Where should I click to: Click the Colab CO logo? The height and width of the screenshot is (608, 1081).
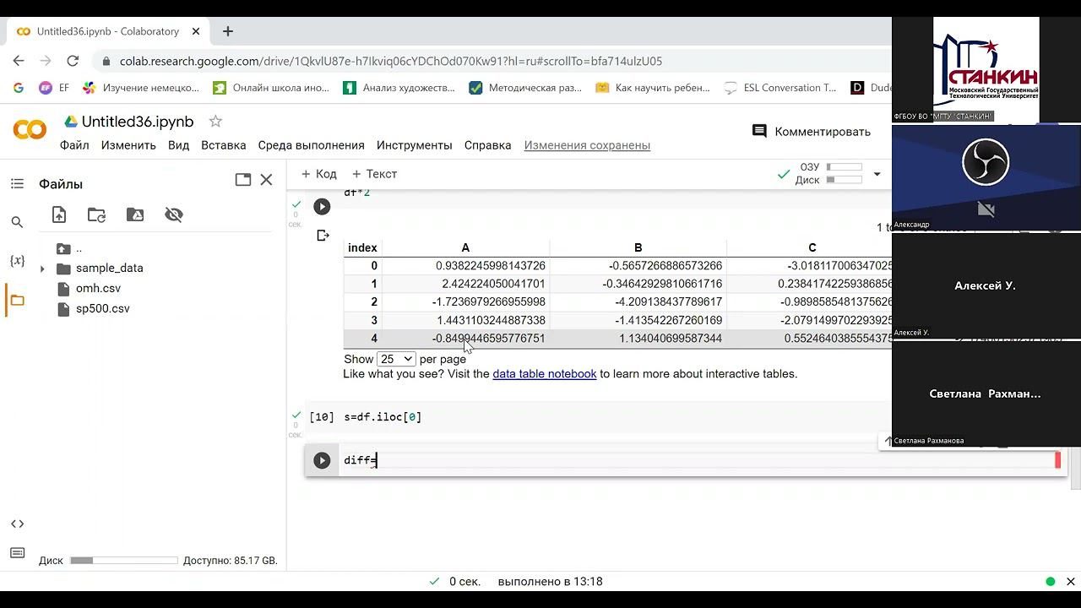click(30, 130)
